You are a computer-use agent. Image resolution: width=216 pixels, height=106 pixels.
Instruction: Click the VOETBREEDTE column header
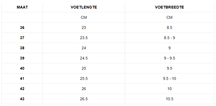[170, 7]
